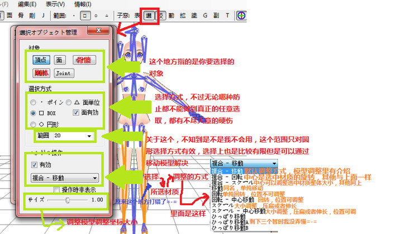Toggle the J (joint) toolbar button
Viewport: 419px width, 234px height.
tap(43, 16)
